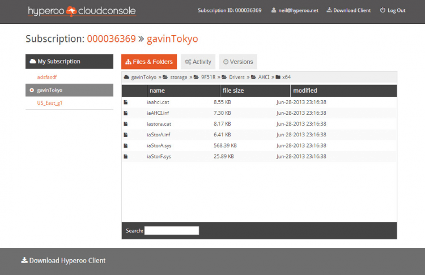Go to gavinTokyo in the breadcrumb
Screen dimensions: 425x275
[x=144, y=77]
